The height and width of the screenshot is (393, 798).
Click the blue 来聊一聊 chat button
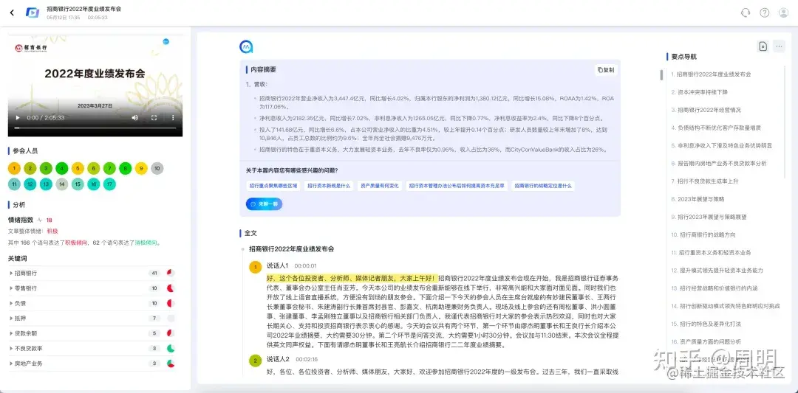[264, 204]
